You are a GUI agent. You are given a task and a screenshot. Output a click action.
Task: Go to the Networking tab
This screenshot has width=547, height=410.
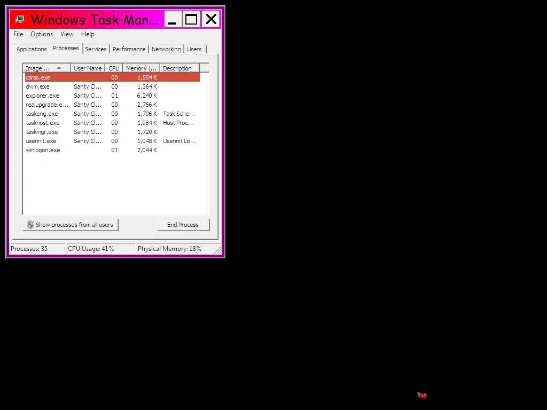point(166,49)
